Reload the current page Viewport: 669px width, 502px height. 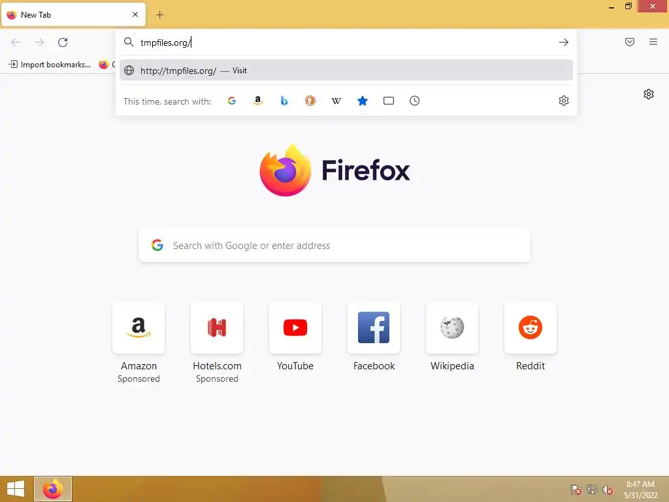pos(63,42)
